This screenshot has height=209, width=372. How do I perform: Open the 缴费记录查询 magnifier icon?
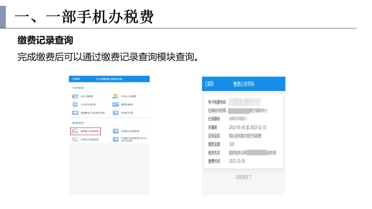75,131
